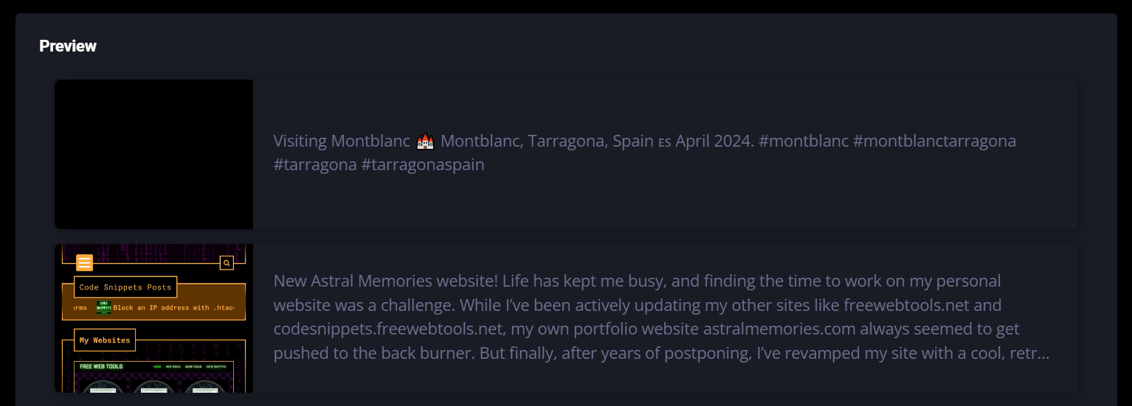The width and height of the screenshot is (1132, 406).
Task: Open the Block an IP address post
Action: point(173,307)
